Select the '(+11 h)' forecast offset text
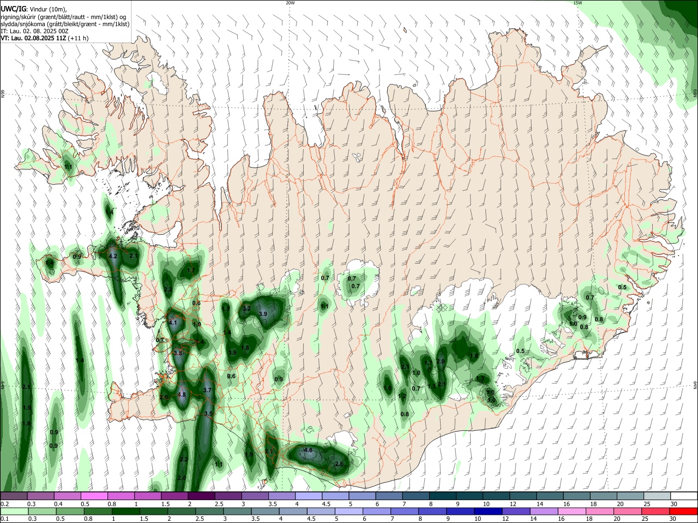 pos(79,38)
